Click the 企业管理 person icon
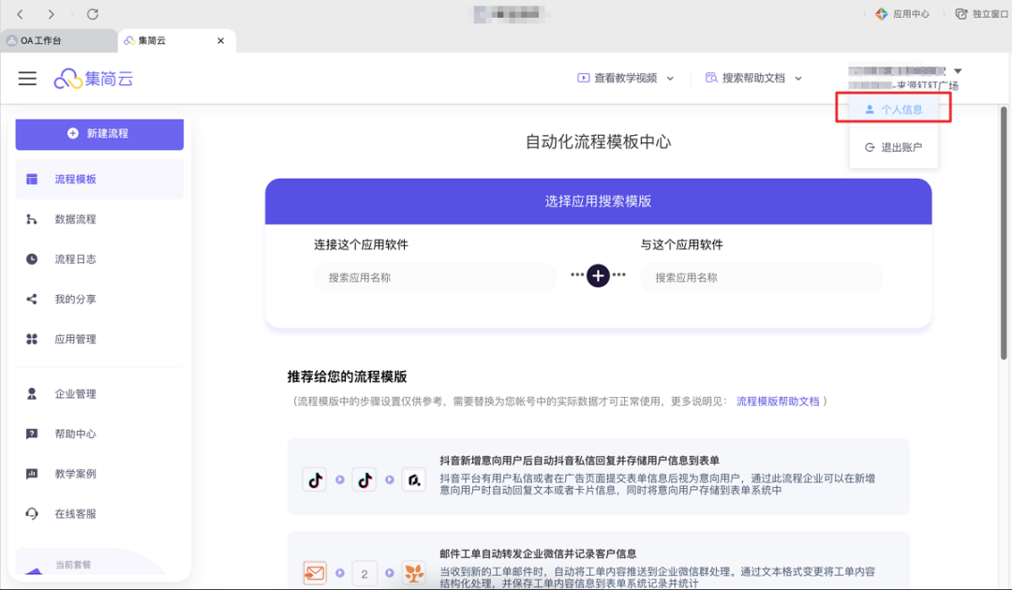Screen dimensions: 1012x590 point(32,394)
